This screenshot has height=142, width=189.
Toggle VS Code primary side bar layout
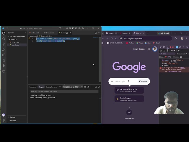coord(73,28)
